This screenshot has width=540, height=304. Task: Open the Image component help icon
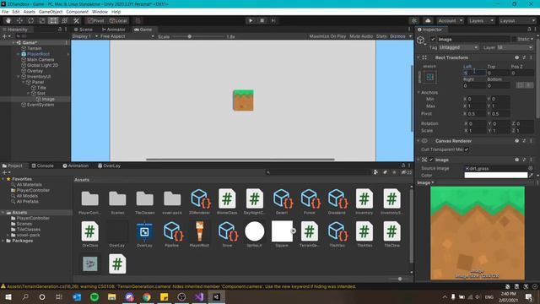[x=516, y=160]
